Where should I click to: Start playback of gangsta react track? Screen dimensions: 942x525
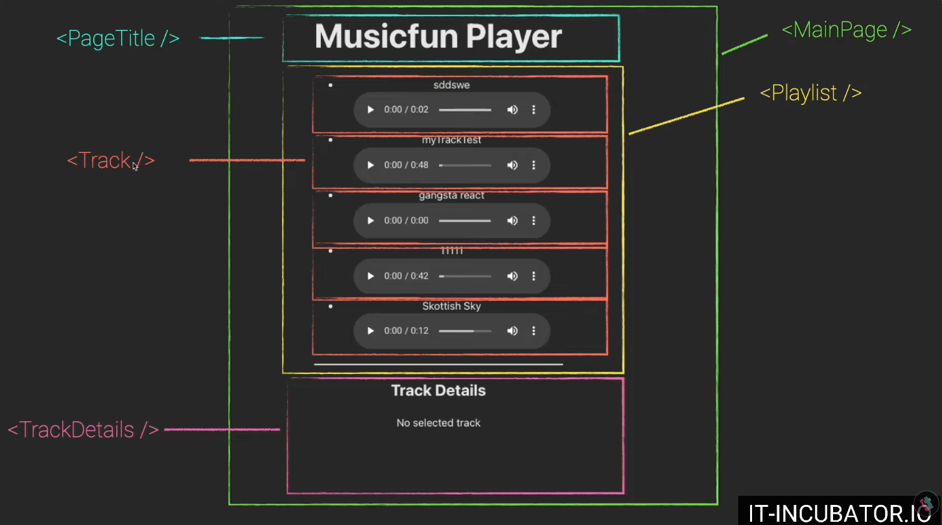(x=370, y=220)
